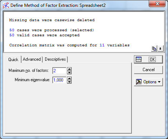Click the Maximum no. of factors field

pos(59,71)
